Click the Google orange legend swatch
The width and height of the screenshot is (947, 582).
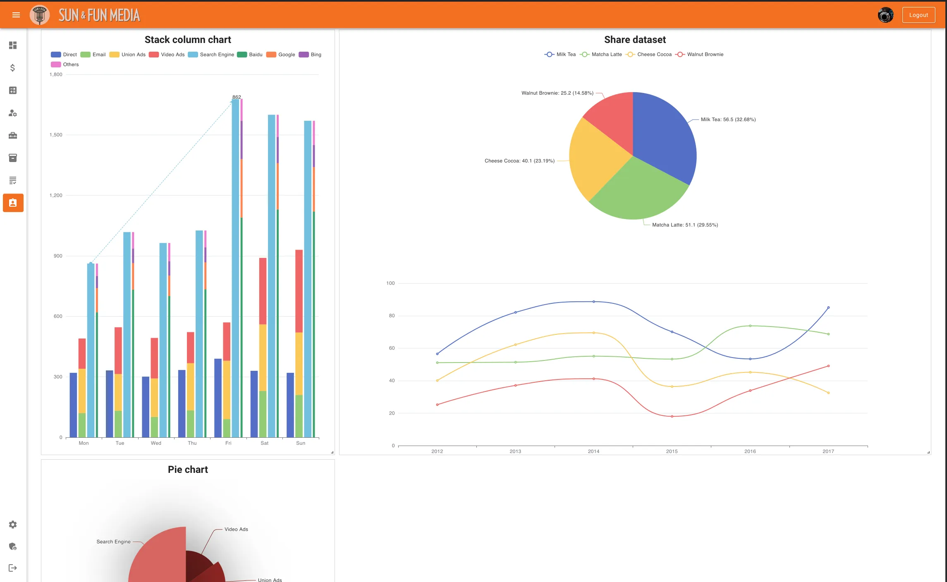click(271, 55)
